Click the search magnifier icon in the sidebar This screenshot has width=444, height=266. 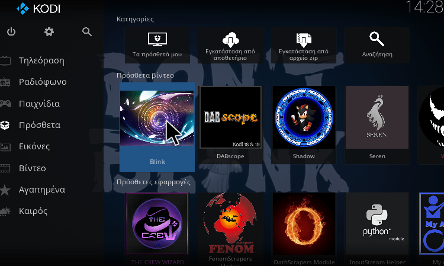(87, 32)
